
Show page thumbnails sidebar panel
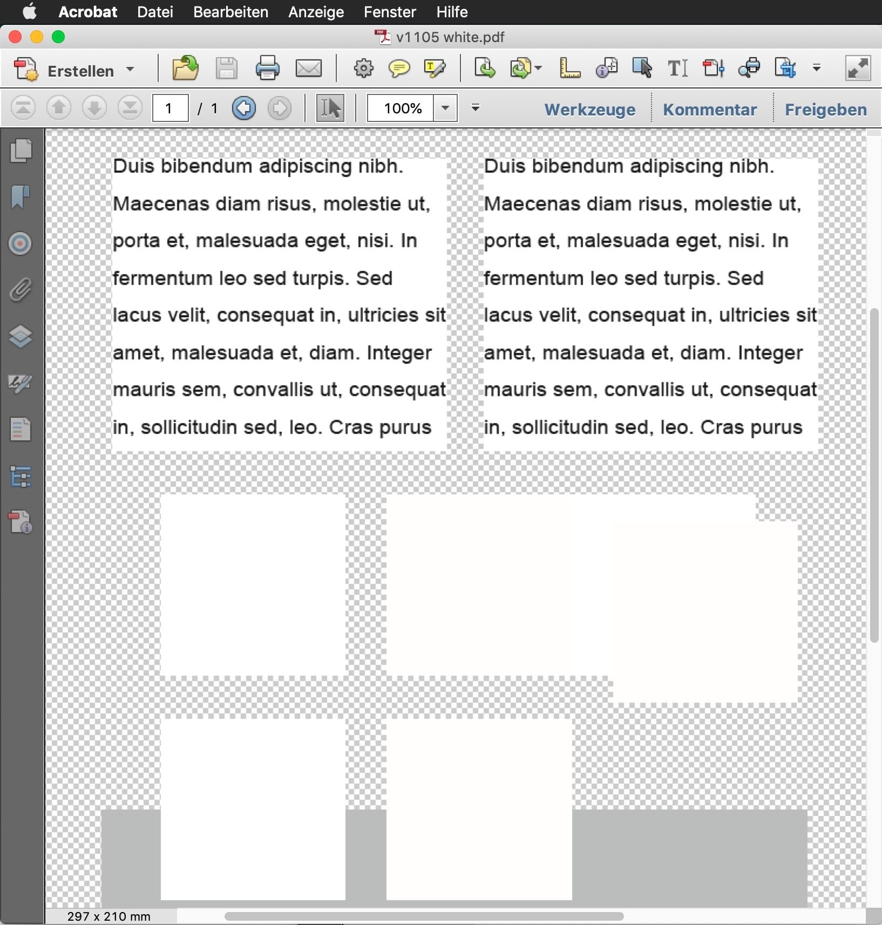pos(21,150)
